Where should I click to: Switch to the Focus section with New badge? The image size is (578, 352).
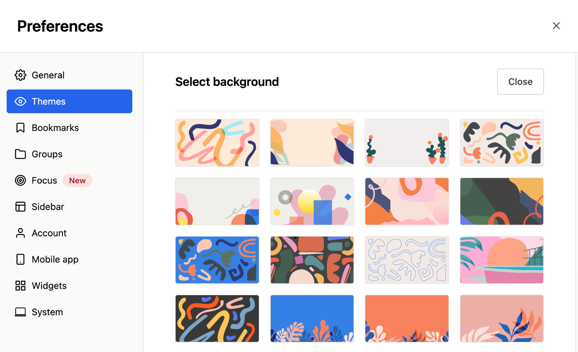44,180
